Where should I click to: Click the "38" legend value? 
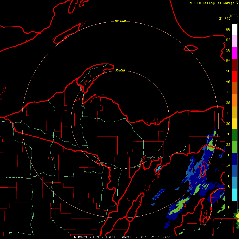[228, 103]
